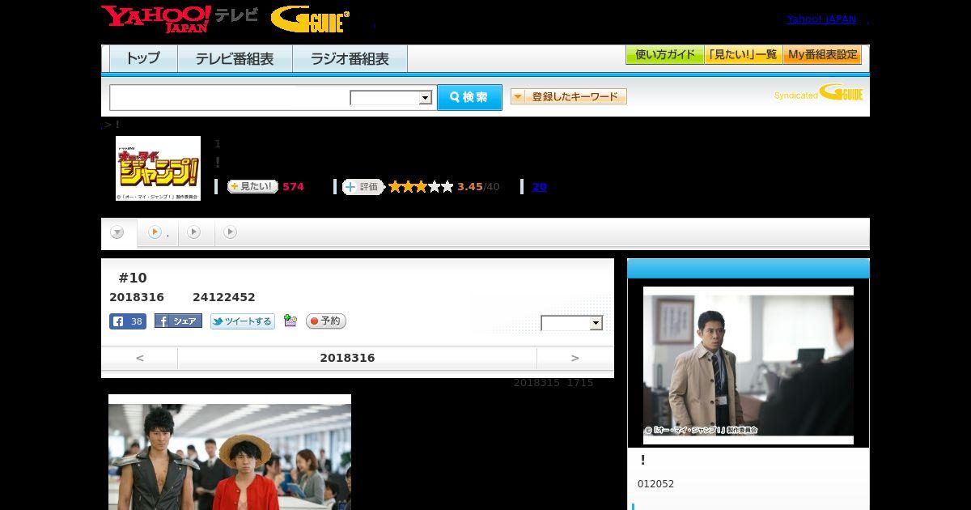Open the sidebar photo of man in trench coat
This screenshot has width=971, height=510.
coord(748,365)
